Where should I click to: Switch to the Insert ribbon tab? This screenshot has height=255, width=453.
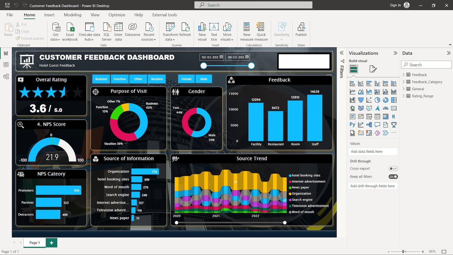tap(49, 15)
